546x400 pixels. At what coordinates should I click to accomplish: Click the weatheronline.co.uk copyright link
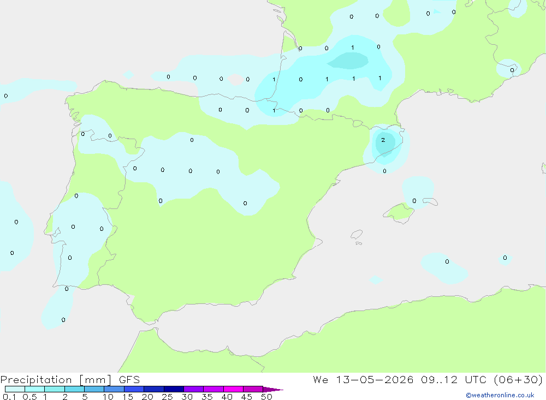pos(500,395)
